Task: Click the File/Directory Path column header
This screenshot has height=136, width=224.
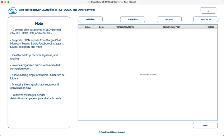Action: point(171,27)
